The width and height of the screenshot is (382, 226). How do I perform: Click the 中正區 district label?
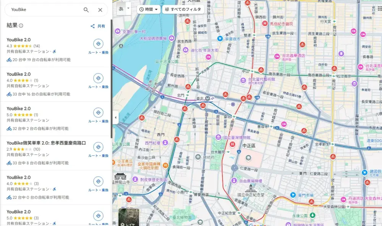tap(249, 145)
